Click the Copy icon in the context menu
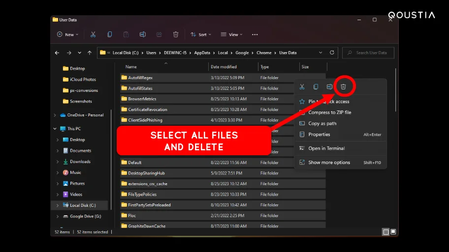449x252 pixels. pyautogui.click(x=316, y=87)
